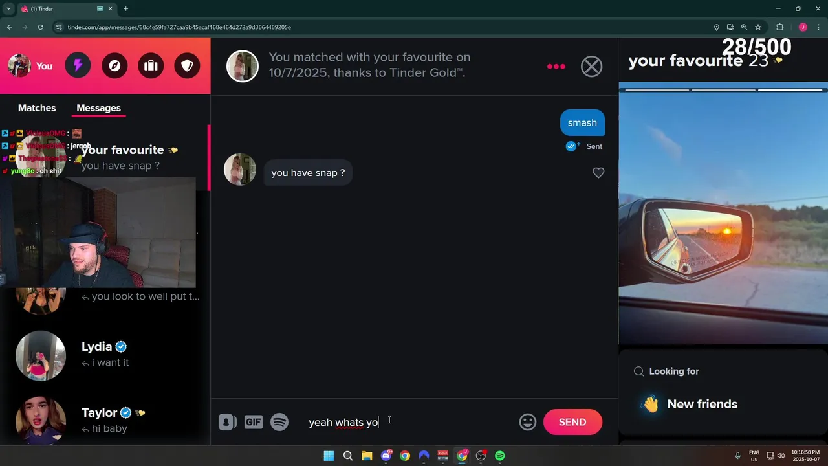Click the install app icon in address bar
The height and width of the screenshot is (466, 828).
click(730, 27)
